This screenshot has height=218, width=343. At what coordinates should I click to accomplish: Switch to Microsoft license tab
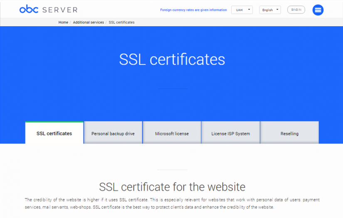click(172, 132)
